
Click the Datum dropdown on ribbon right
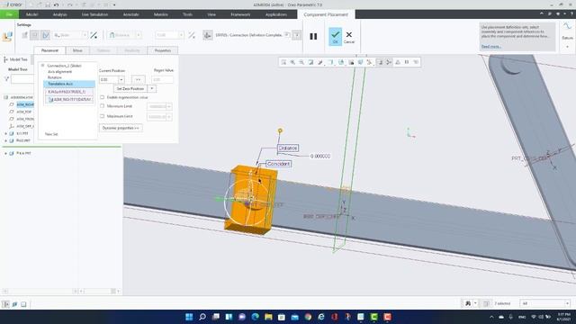point(567,47)
